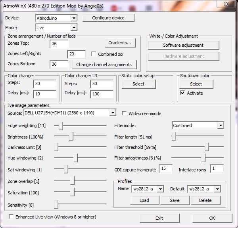The image size is (238, 228).
Task: Click the Configure device button
Action: pos(108,18)
